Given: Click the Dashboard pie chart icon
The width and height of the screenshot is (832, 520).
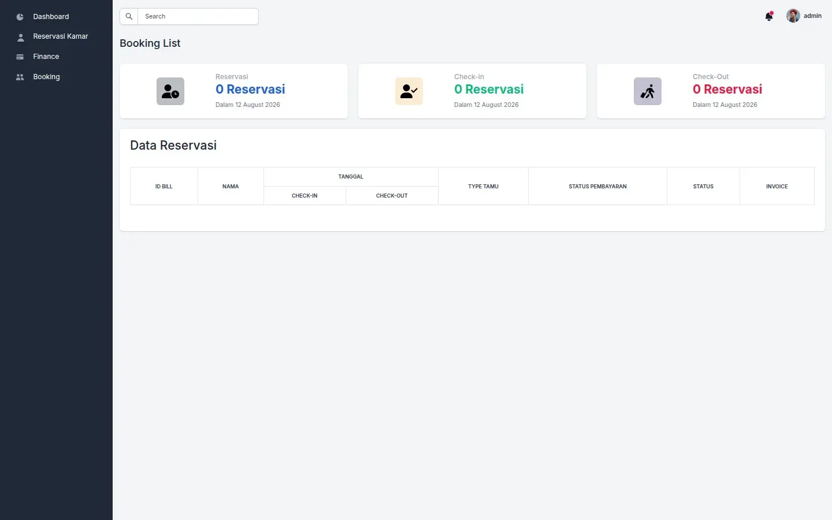Looking at the screenshot, I should click(x=20, y=17).
